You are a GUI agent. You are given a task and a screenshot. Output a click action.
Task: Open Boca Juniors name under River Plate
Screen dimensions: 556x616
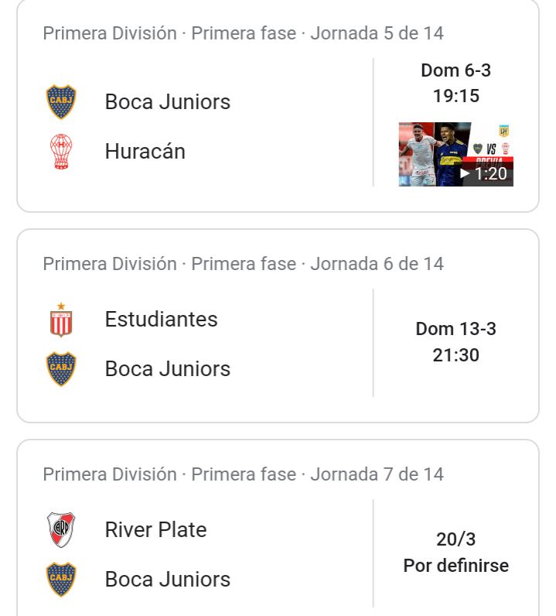[168, 580]
